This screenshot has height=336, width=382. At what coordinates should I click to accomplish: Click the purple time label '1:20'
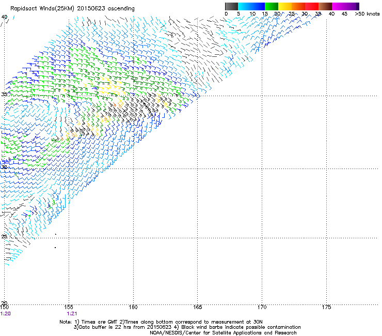pyautogui.click(x=5, y=314)
